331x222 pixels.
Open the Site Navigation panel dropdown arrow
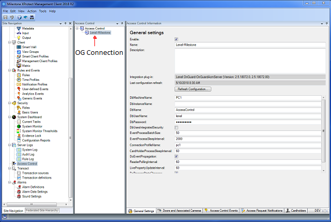point(61,24)
